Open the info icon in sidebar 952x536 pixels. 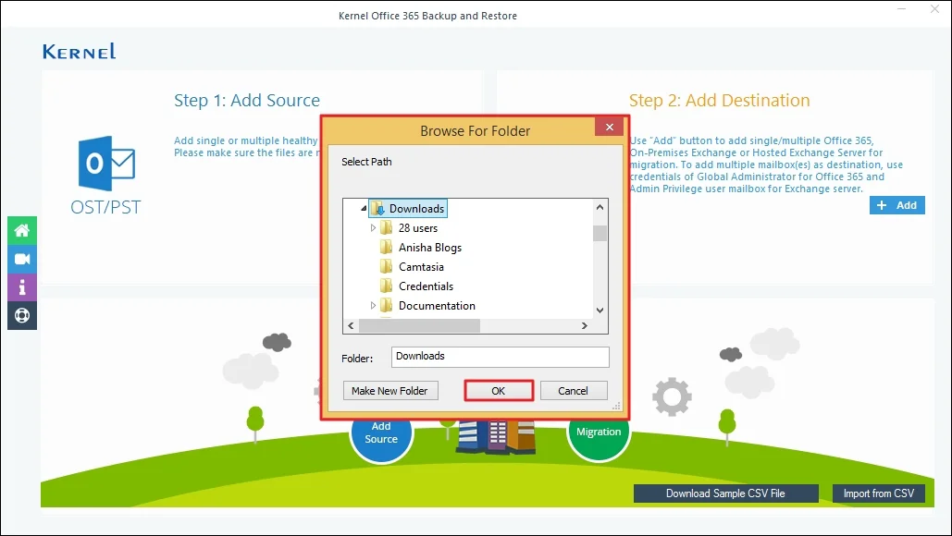pos(22,287)
